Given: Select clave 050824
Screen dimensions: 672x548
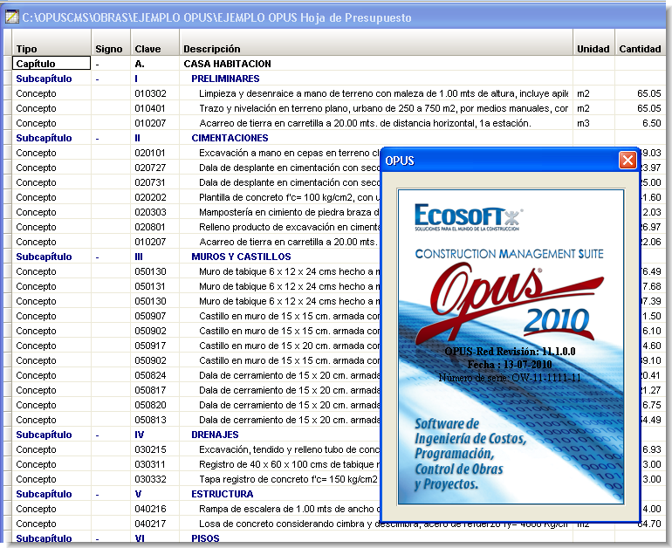Looking at the screenshot, I should click(150, 375).
